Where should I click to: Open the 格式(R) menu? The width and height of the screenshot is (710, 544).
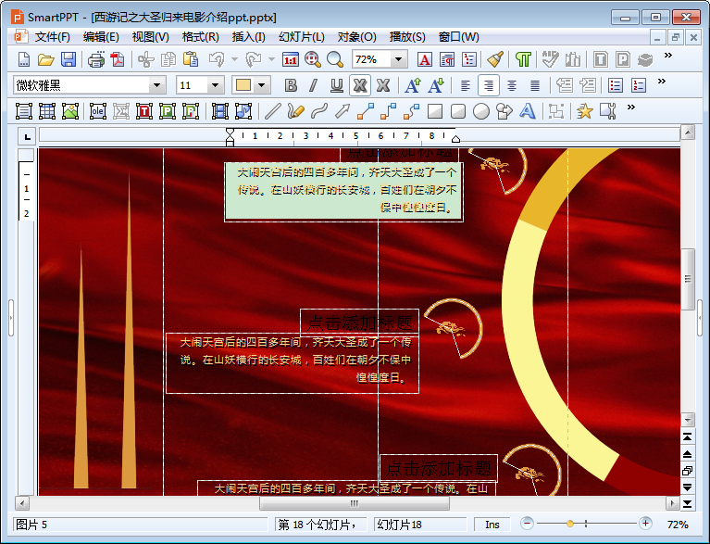200,37
